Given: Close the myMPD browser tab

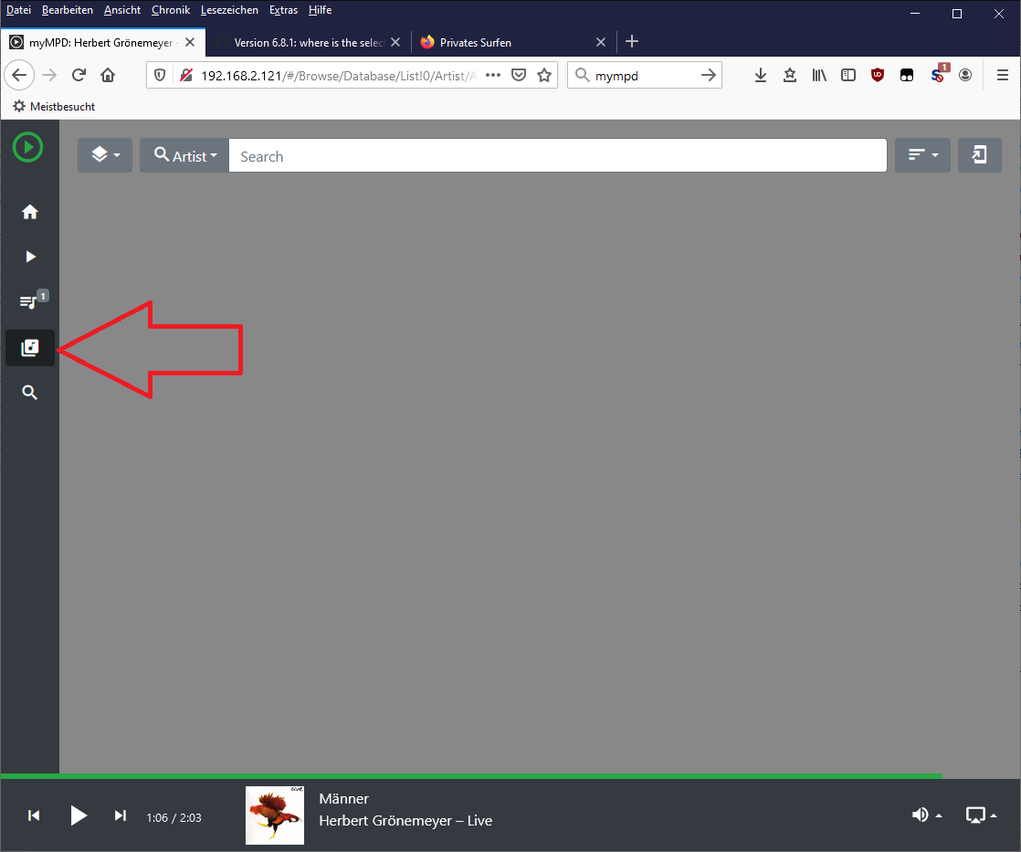Looking at the screenshot, I should click(189, 42).
